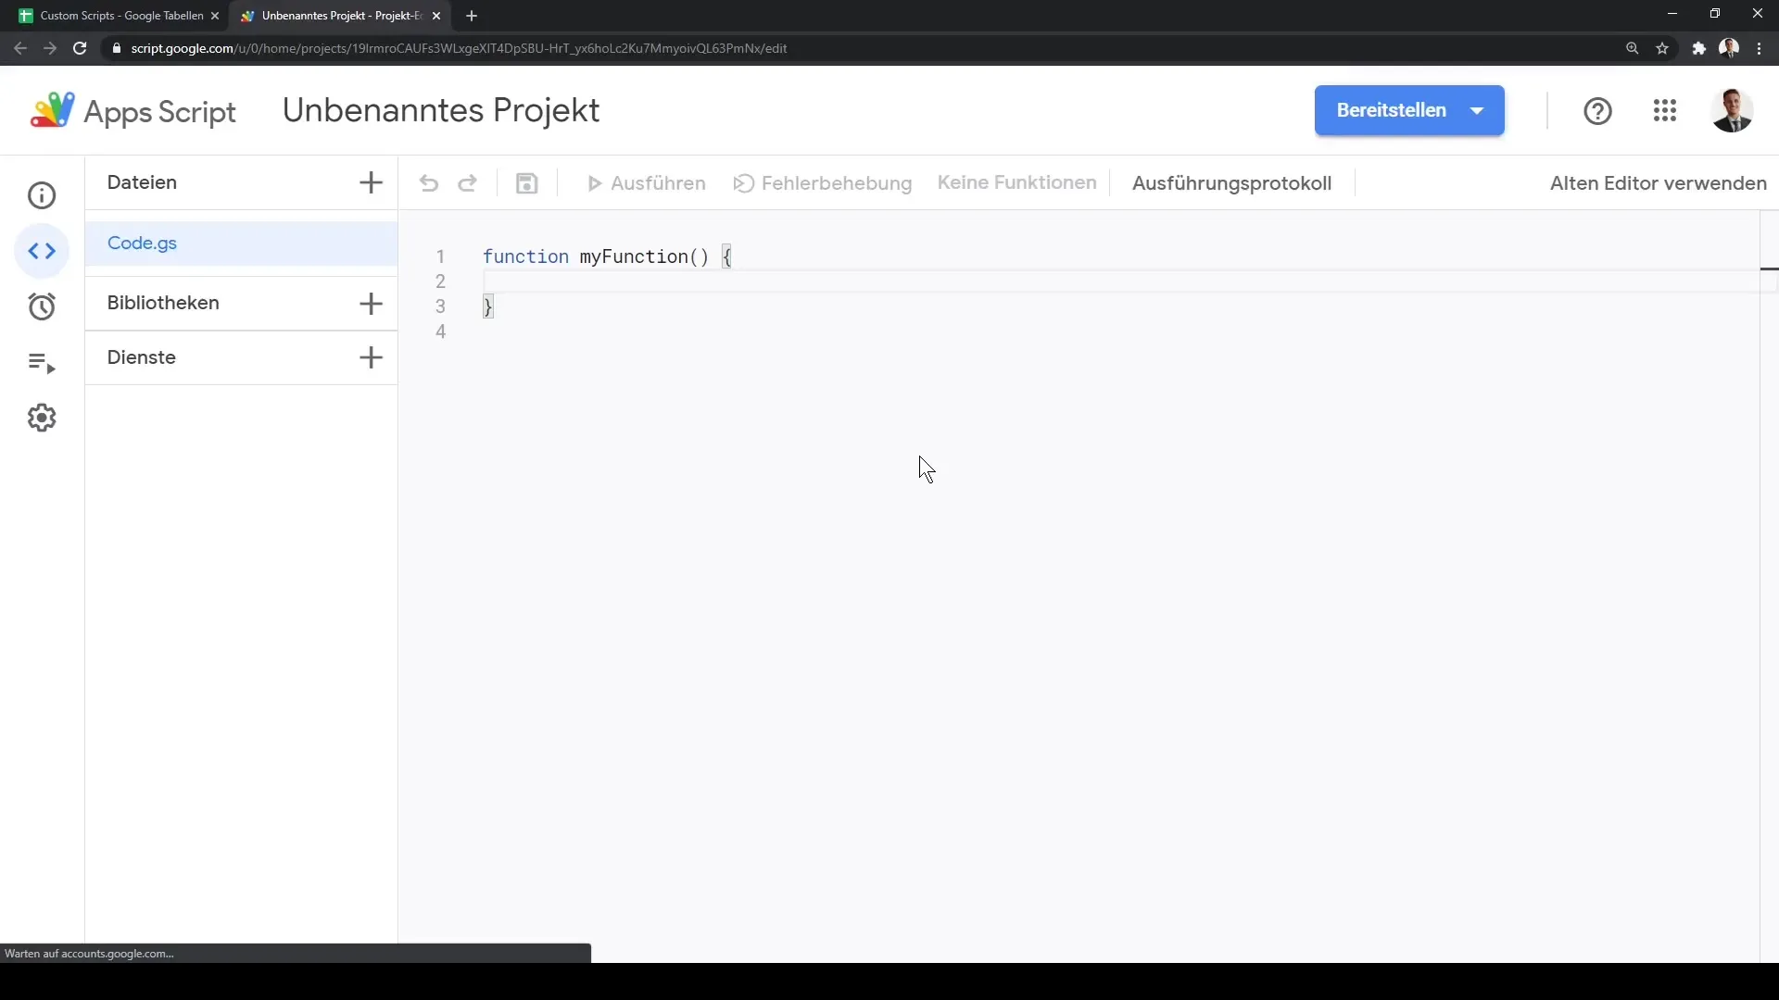Open Triggers via the alarm clock icon
The width and height of the screenshot is (1779, 1000).
pos(42,306)
